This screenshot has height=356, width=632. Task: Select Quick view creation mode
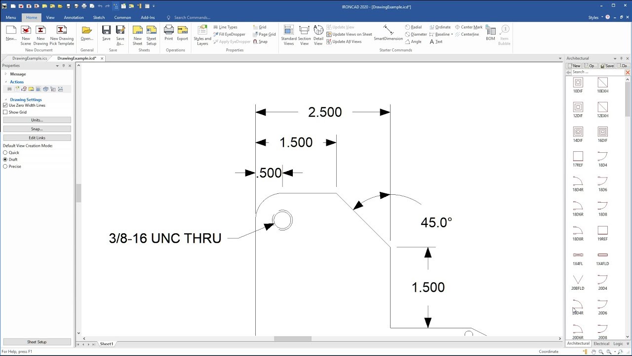click(x=5, y=153)
